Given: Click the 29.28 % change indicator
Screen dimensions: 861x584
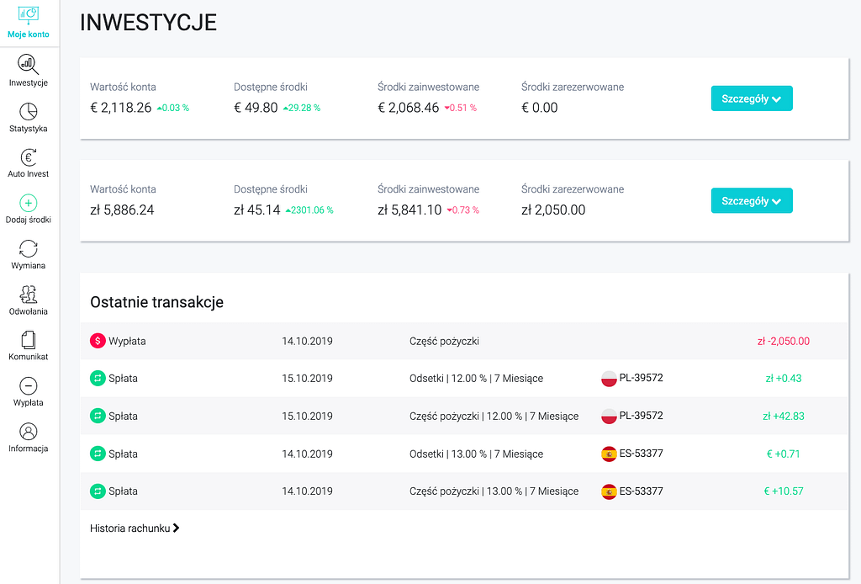Looking at the screenshot, I should [302, 108].
